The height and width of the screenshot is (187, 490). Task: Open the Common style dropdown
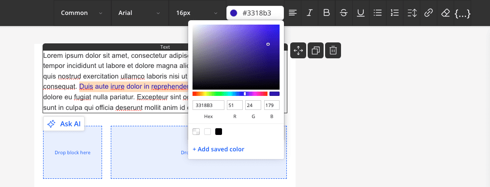(x=83, y=13)
